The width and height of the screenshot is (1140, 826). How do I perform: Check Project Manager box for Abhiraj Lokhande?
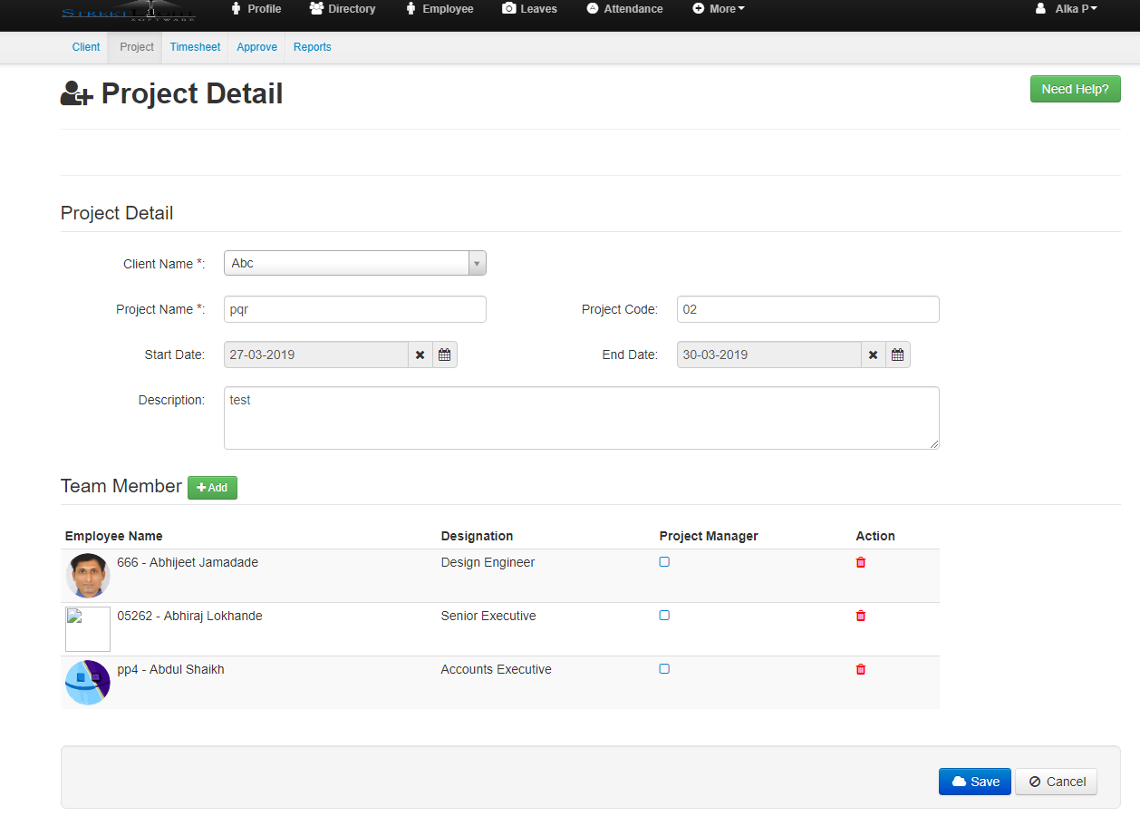tap(664, 616)
